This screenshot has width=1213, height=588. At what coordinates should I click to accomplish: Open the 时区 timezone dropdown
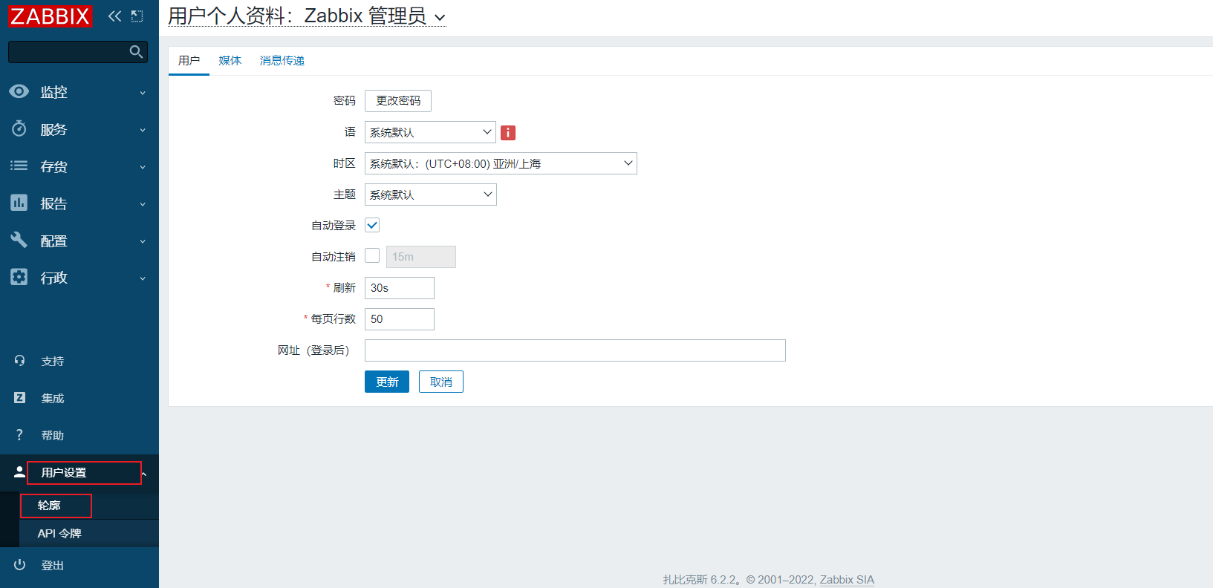pyautogui.click(x=501, y=163)
